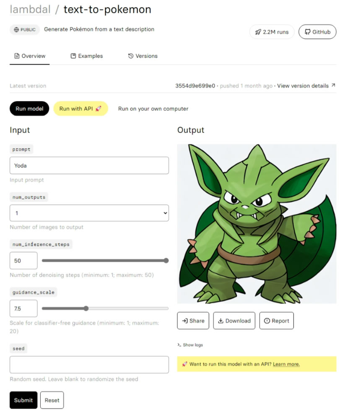Click the num_outputs label
The image size is (348, 413).
[x=29, y=197]
